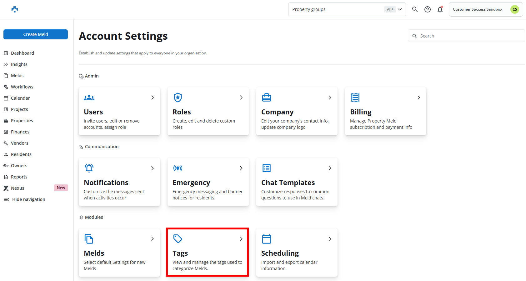Navigate to Vendors in sidebar

point(19,143)
